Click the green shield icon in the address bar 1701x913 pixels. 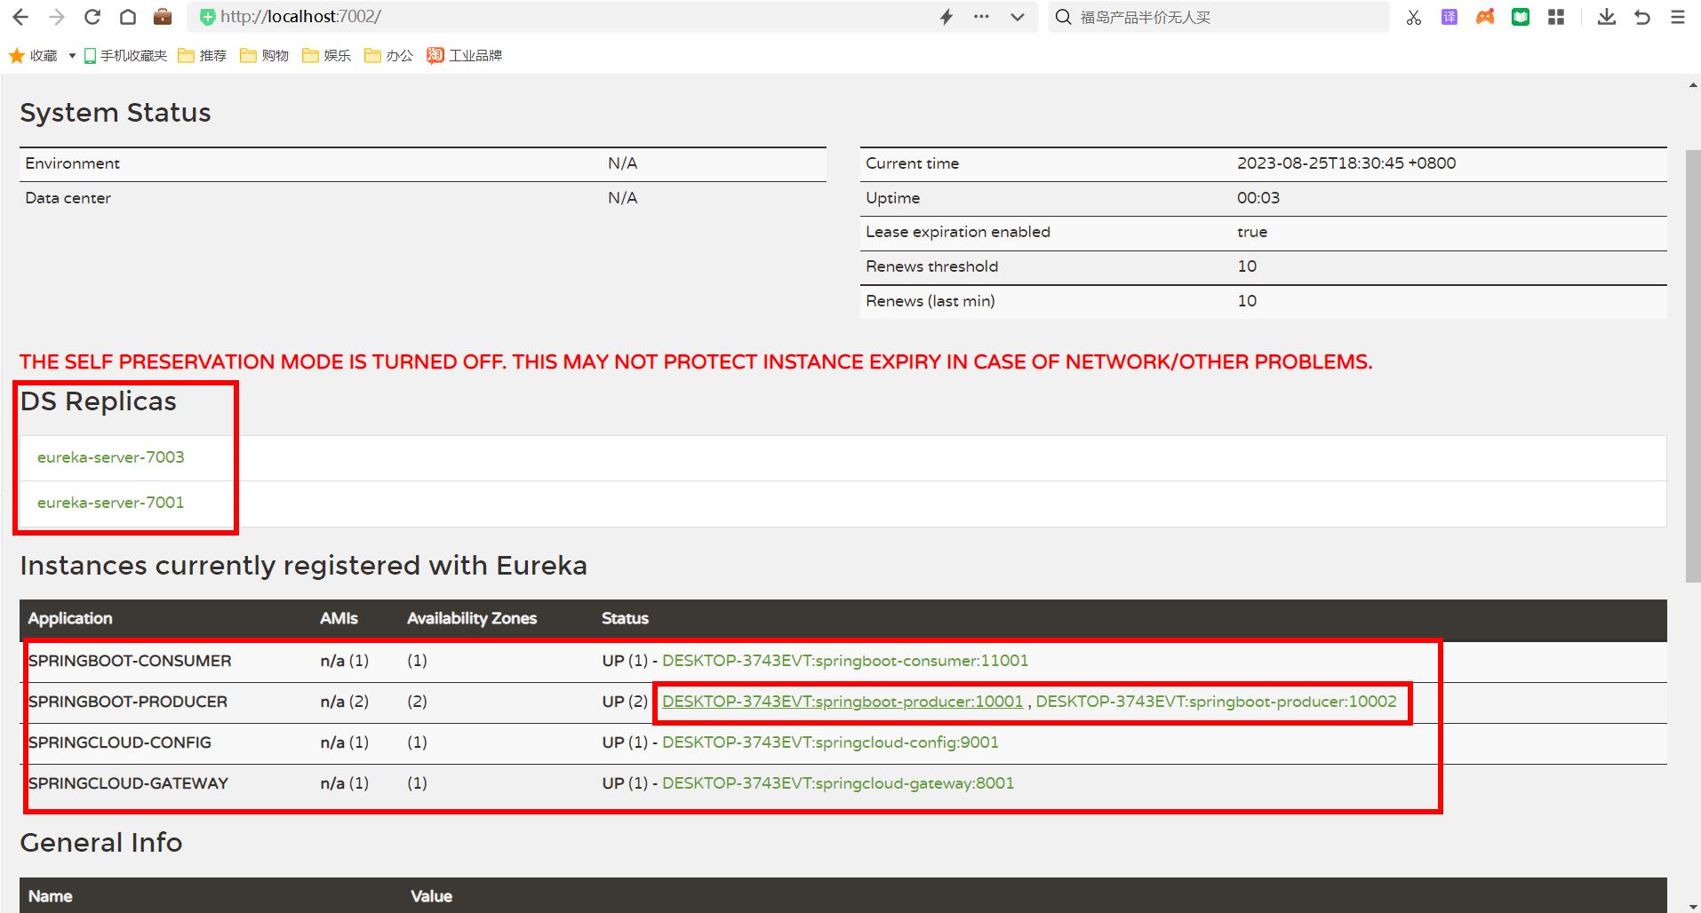tap(207, 17)
